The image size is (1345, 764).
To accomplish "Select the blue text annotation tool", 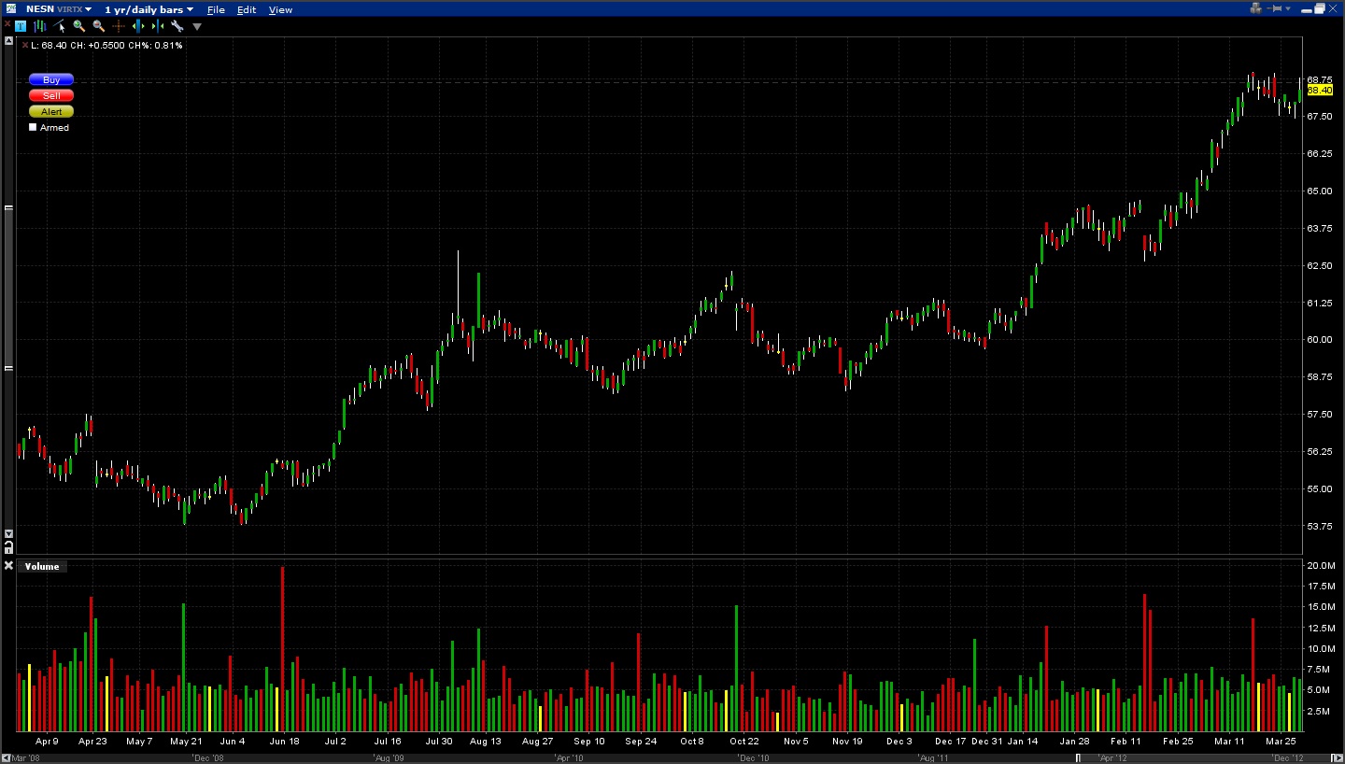I will (21, 26).
